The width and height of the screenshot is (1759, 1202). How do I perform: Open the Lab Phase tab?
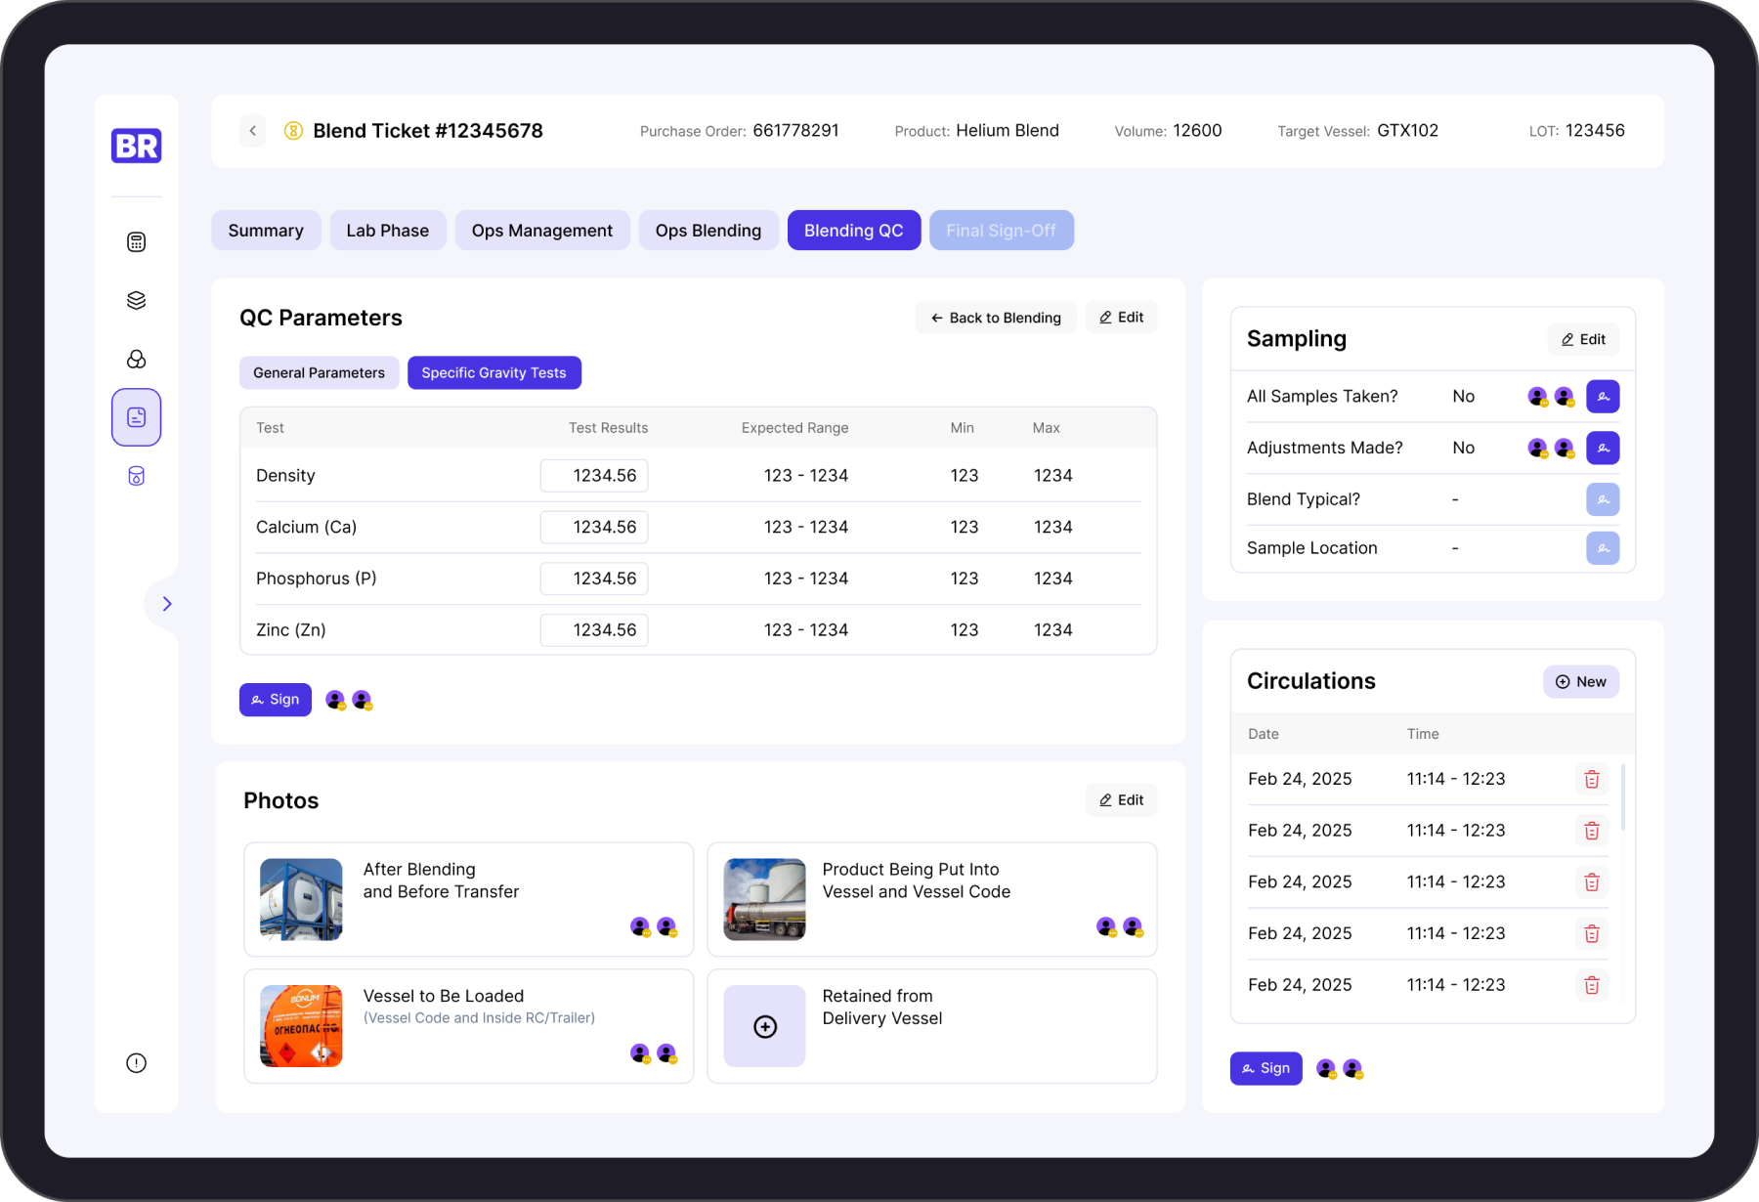tap(387, 231)
